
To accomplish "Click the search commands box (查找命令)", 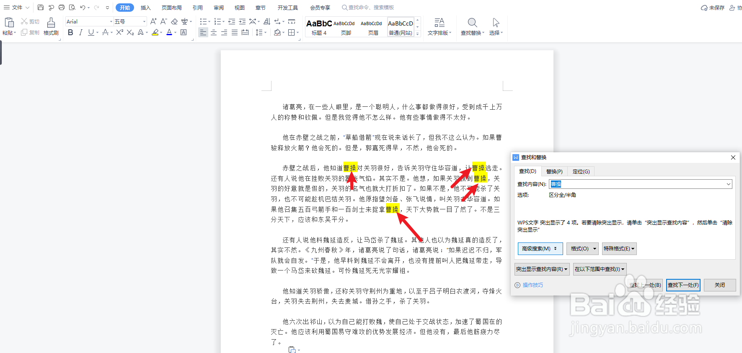I will coord(367,8).
